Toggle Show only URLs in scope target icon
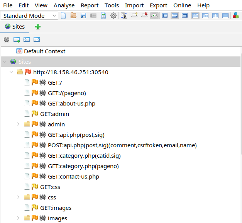This screenshot has width=242, height=223. point(7,39)
